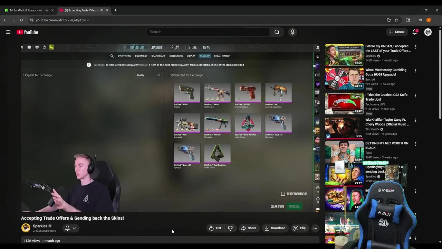Toggle Sparkles notification bell setting
The height and width of the screenshot is (249, 442).
[70, 228]
